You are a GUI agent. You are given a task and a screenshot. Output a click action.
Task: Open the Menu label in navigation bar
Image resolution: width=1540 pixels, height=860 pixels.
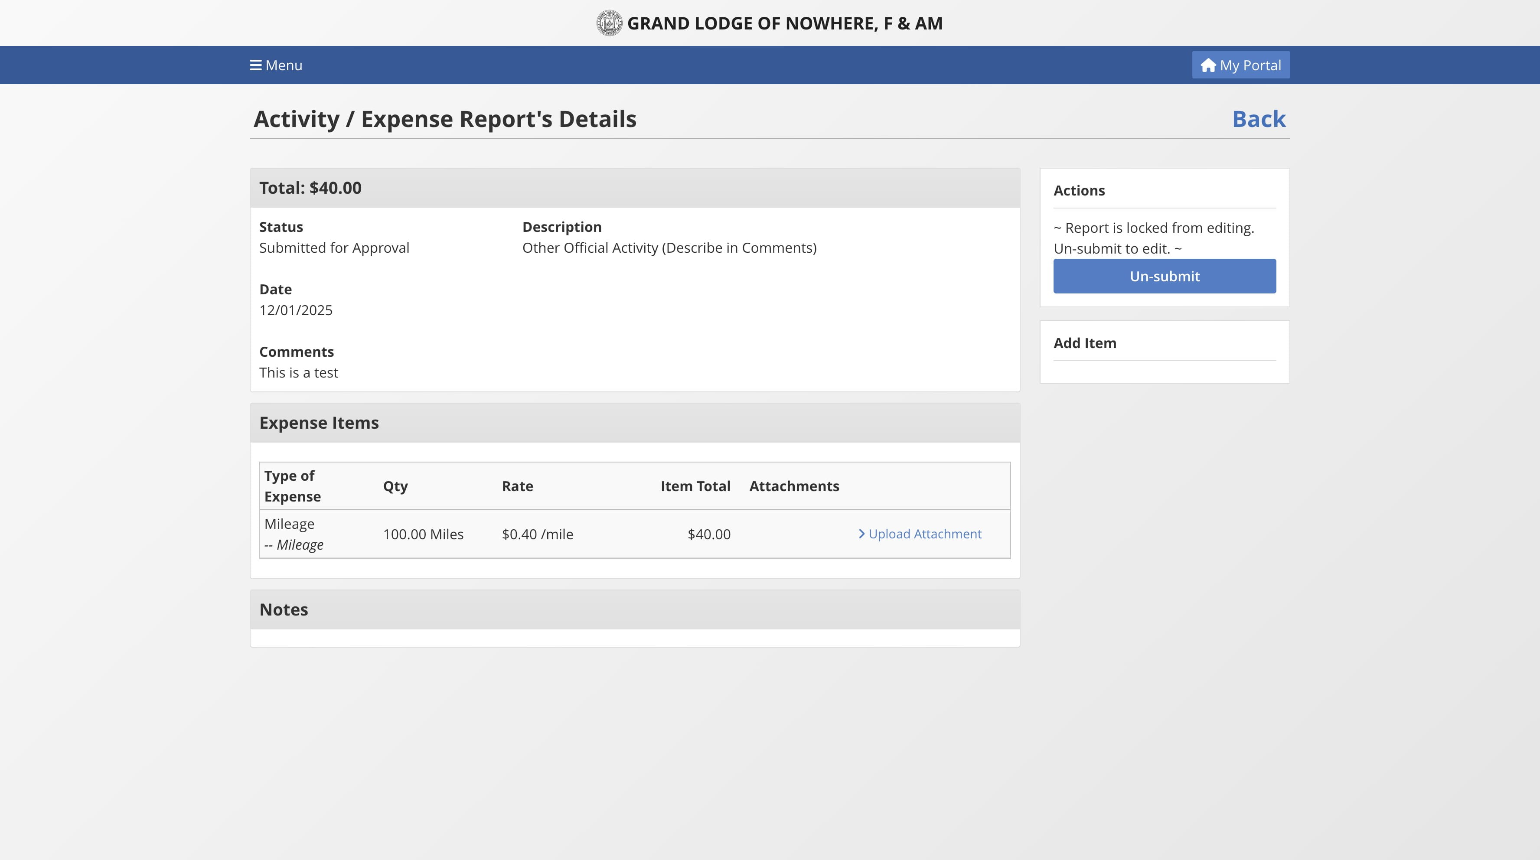click(x=284, y=65)
